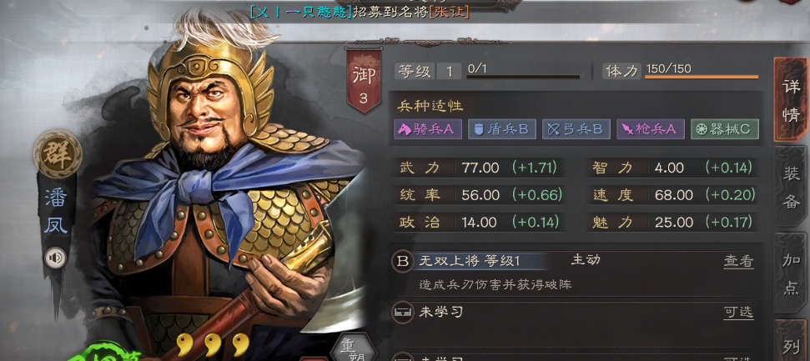810x361 pixels.
Task: Click the empty skill slot chest icon
Action: tap(402, 313)
